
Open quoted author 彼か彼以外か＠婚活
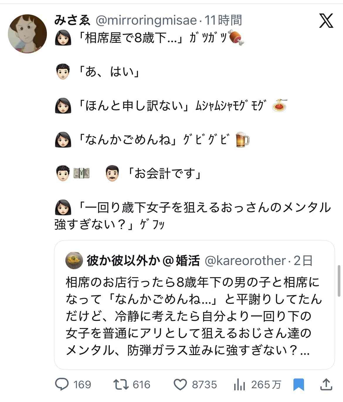(143, 260)
